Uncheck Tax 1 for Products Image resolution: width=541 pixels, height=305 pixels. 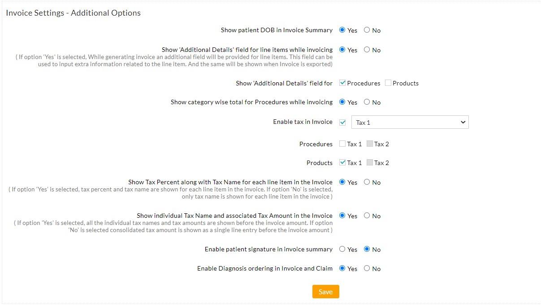pos(342,162)
